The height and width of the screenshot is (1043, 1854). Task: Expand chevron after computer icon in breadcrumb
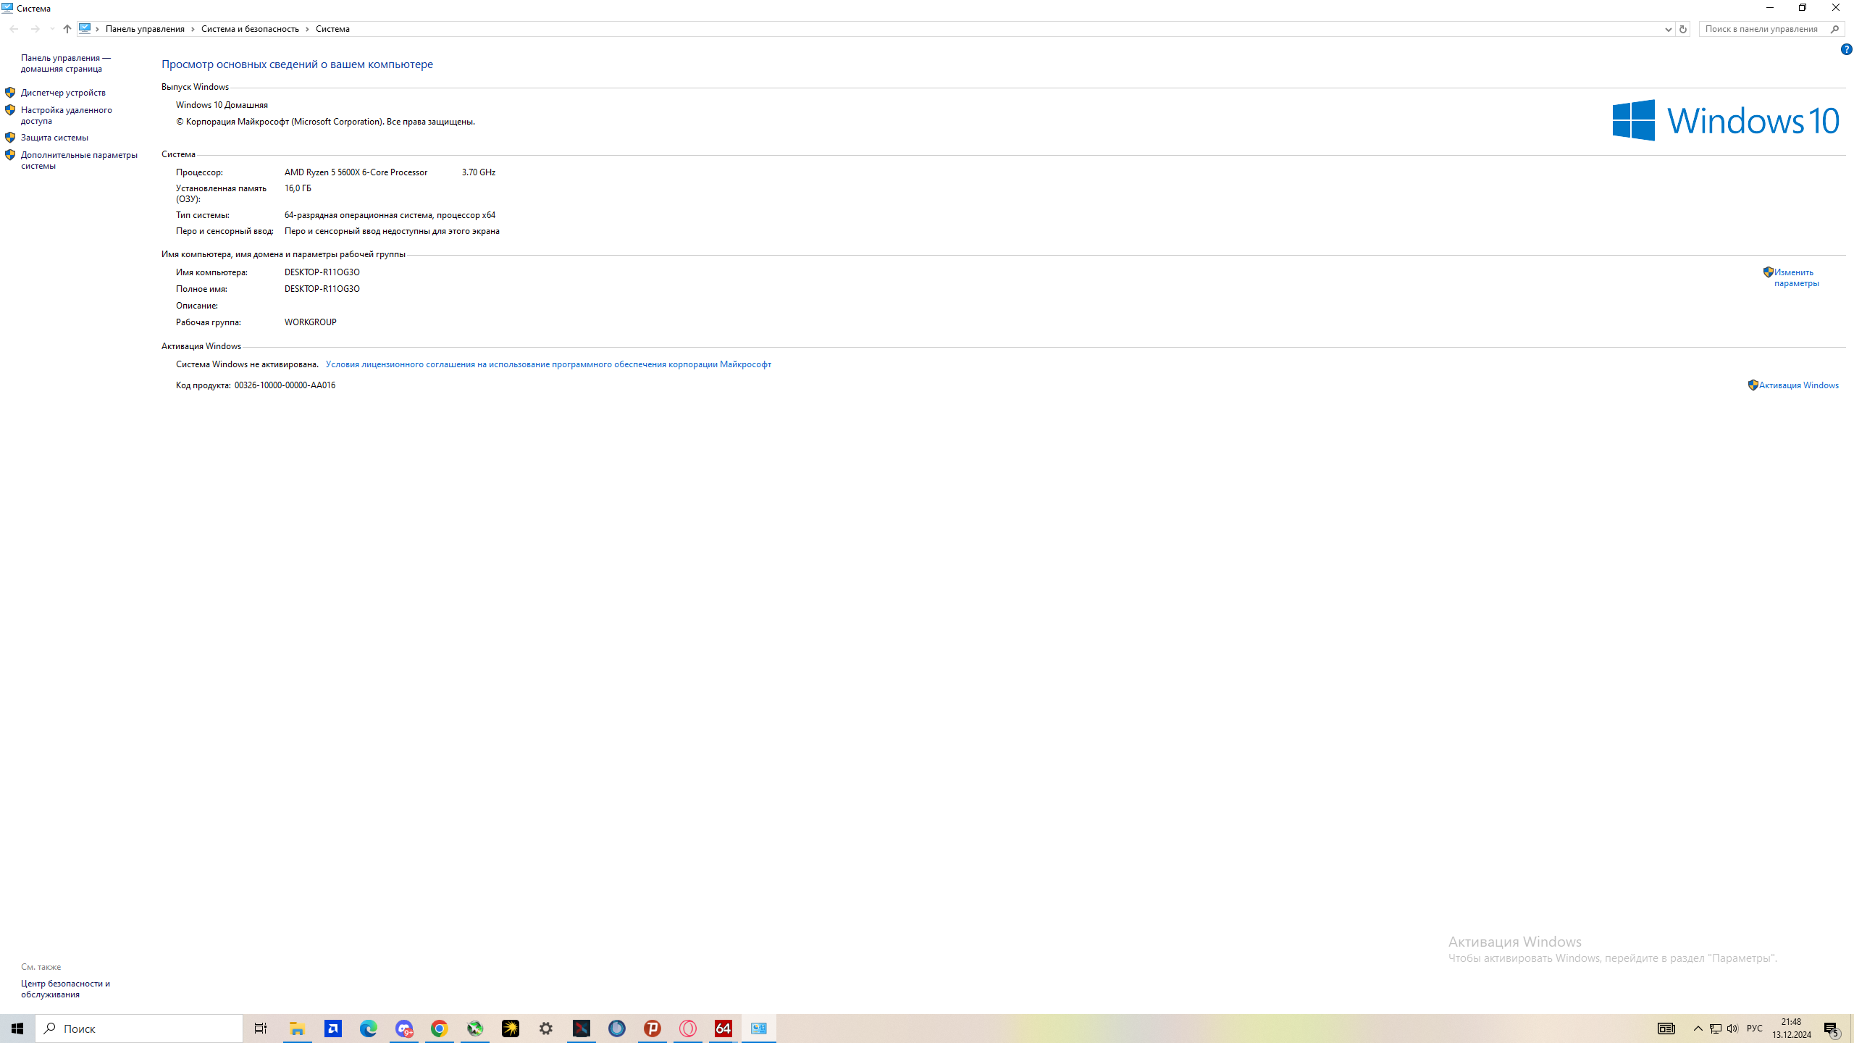pyautogui.click(x=98, y=29)
